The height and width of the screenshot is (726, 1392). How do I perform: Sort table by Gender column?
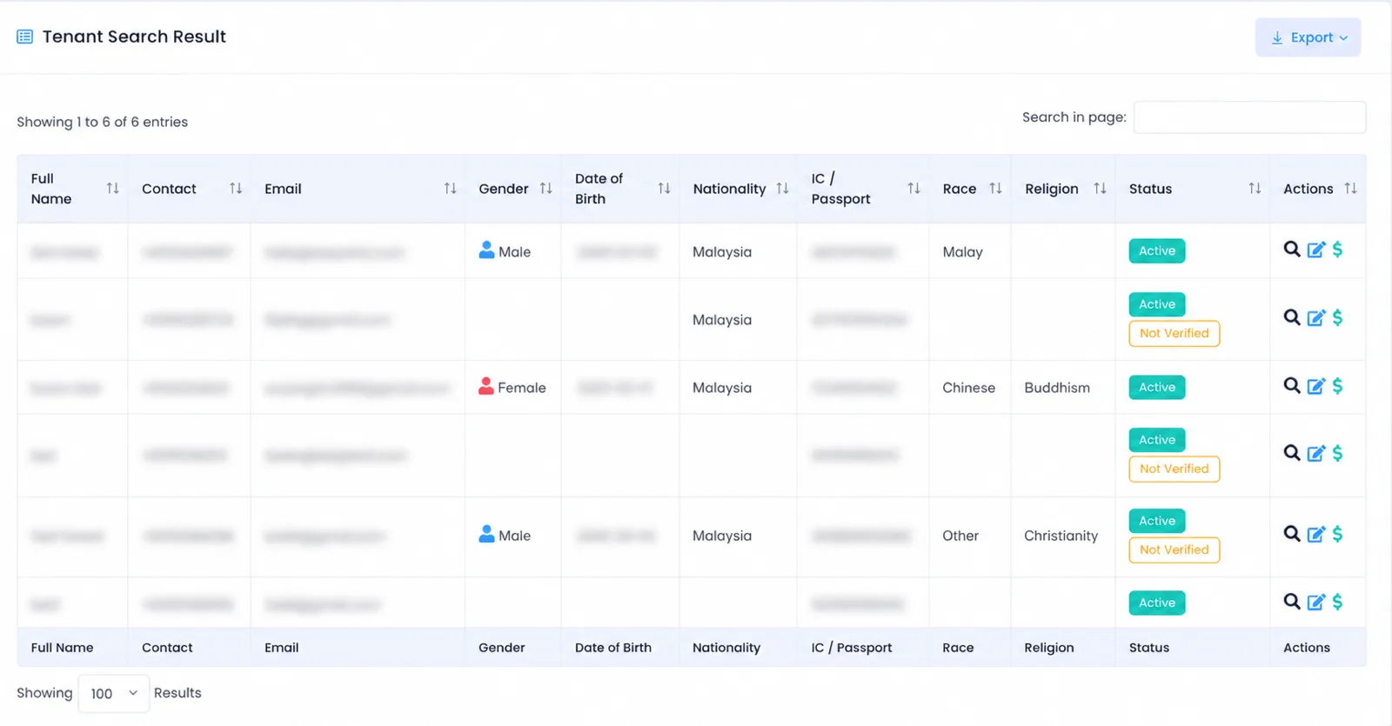click(x=545, y=189)
